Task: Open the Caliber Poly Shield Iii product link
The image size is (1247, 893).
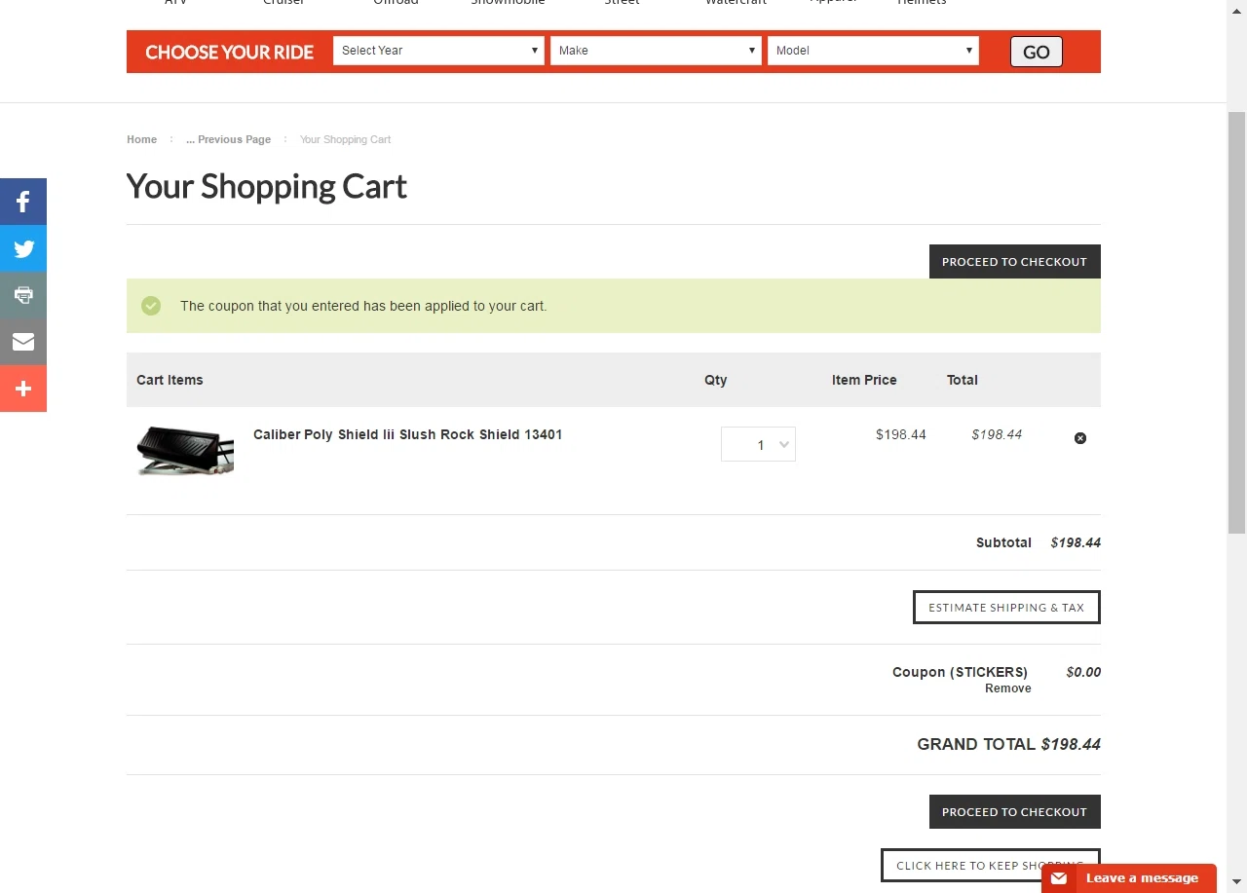Action: 407,434
